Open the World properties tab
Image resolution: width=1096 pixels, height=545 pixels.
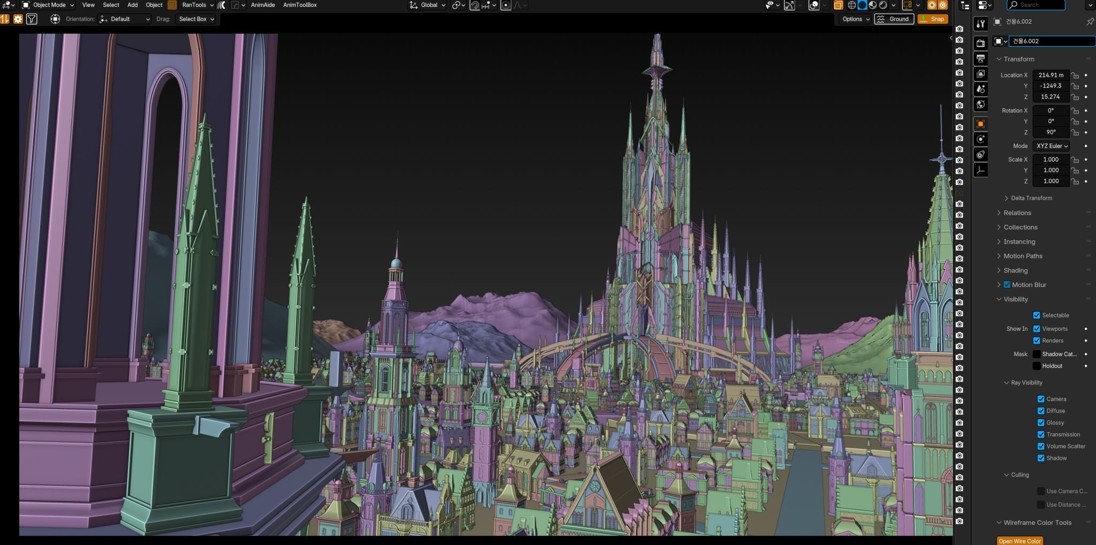click(x=980, y=104)
